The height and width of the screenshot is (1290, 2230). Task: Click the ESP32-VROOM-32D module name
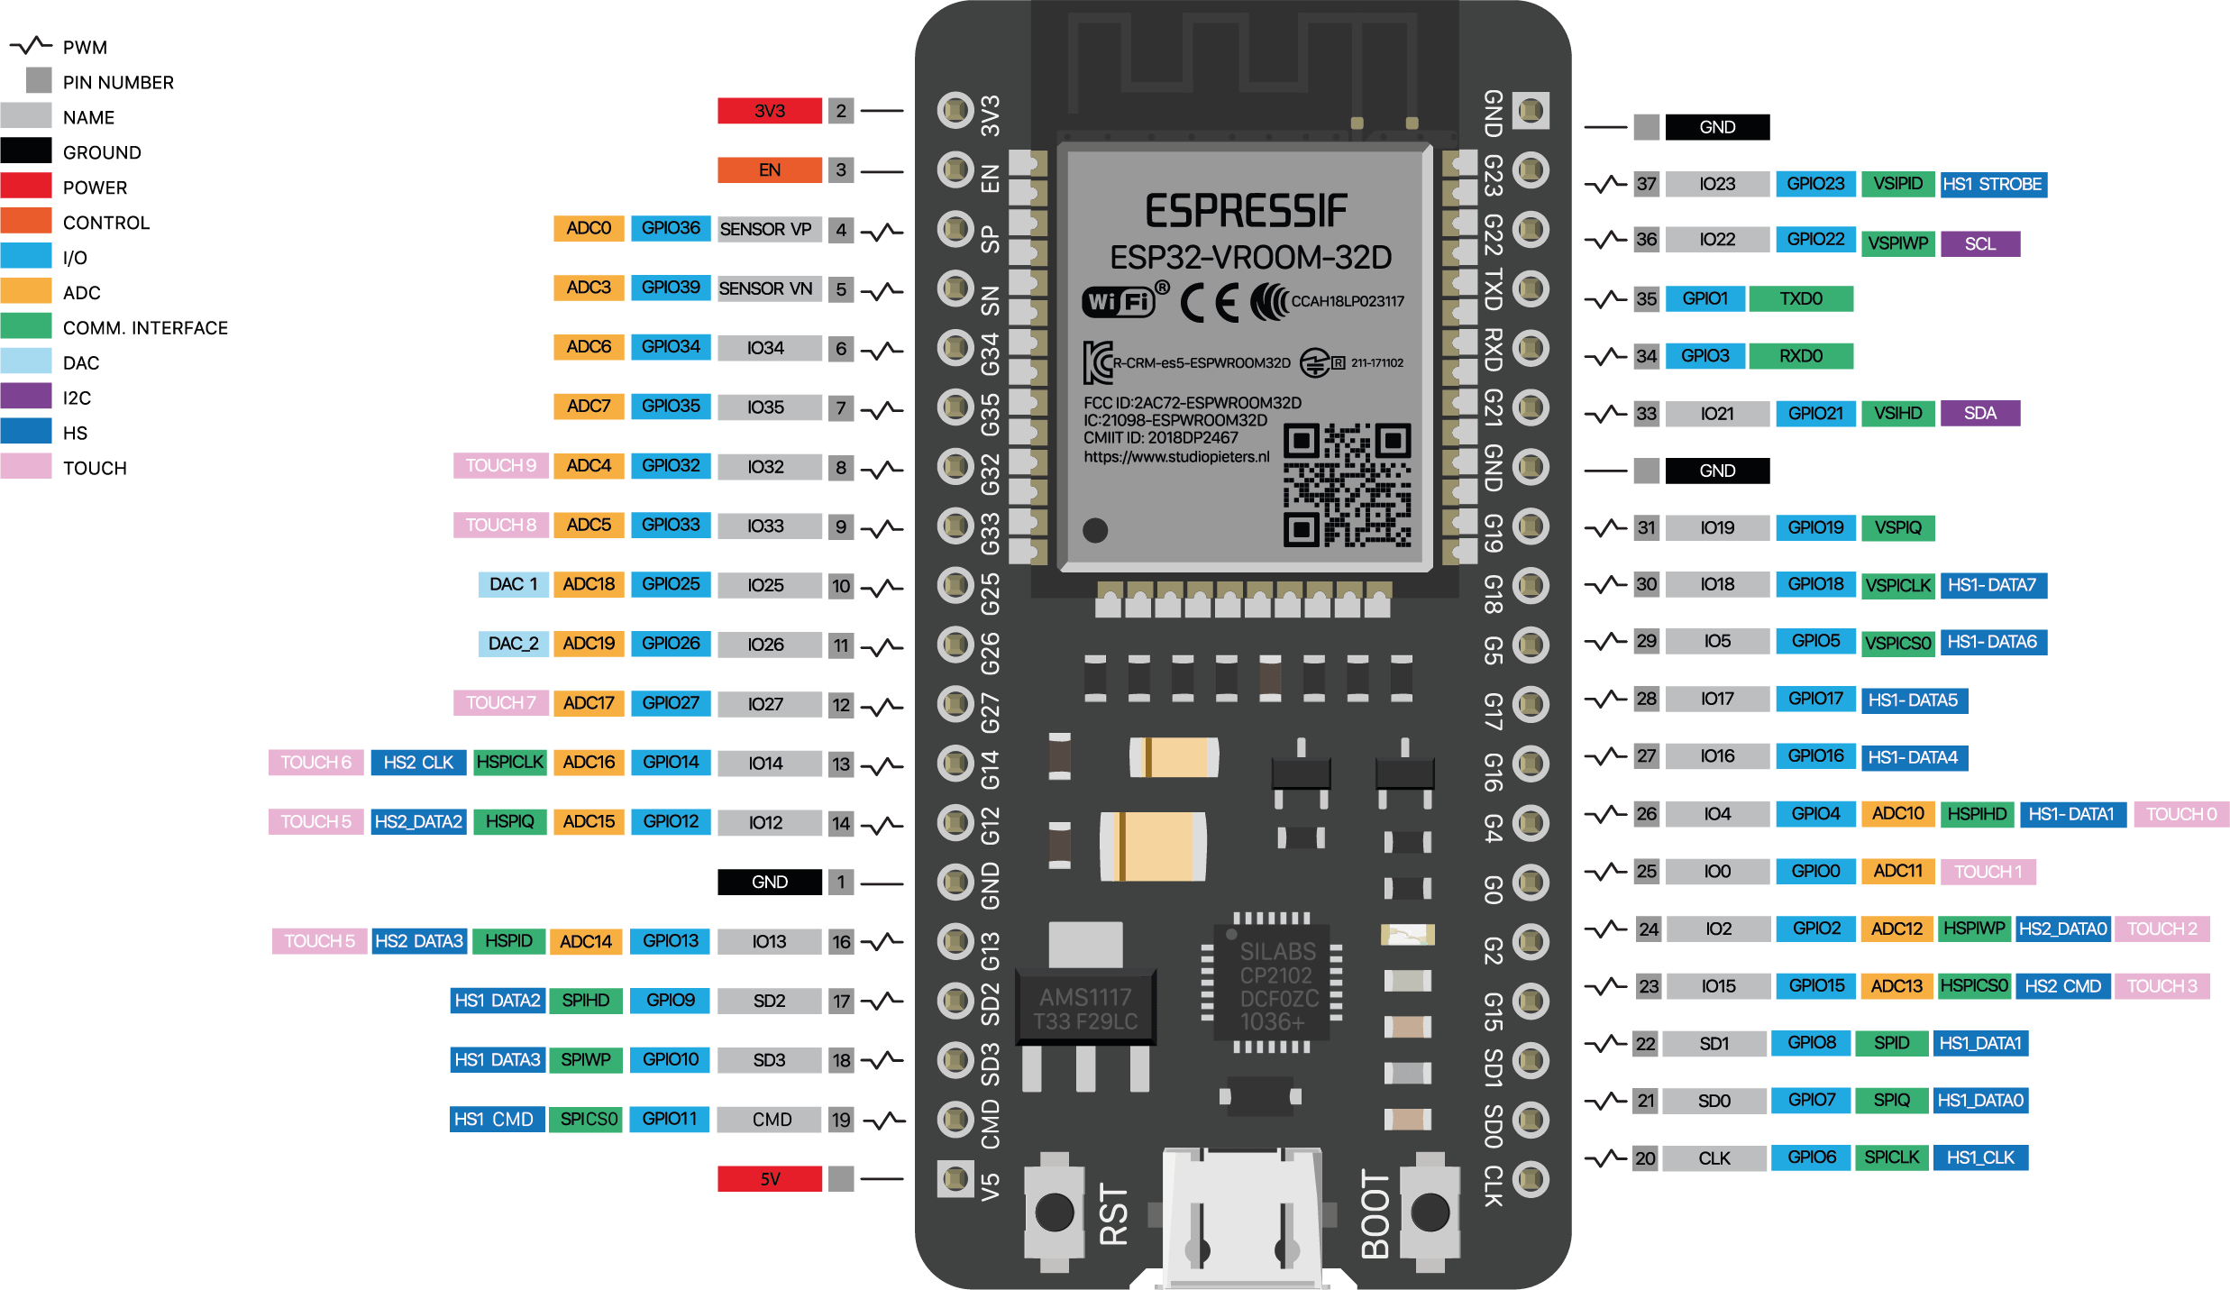click(x=1250, y=258)
